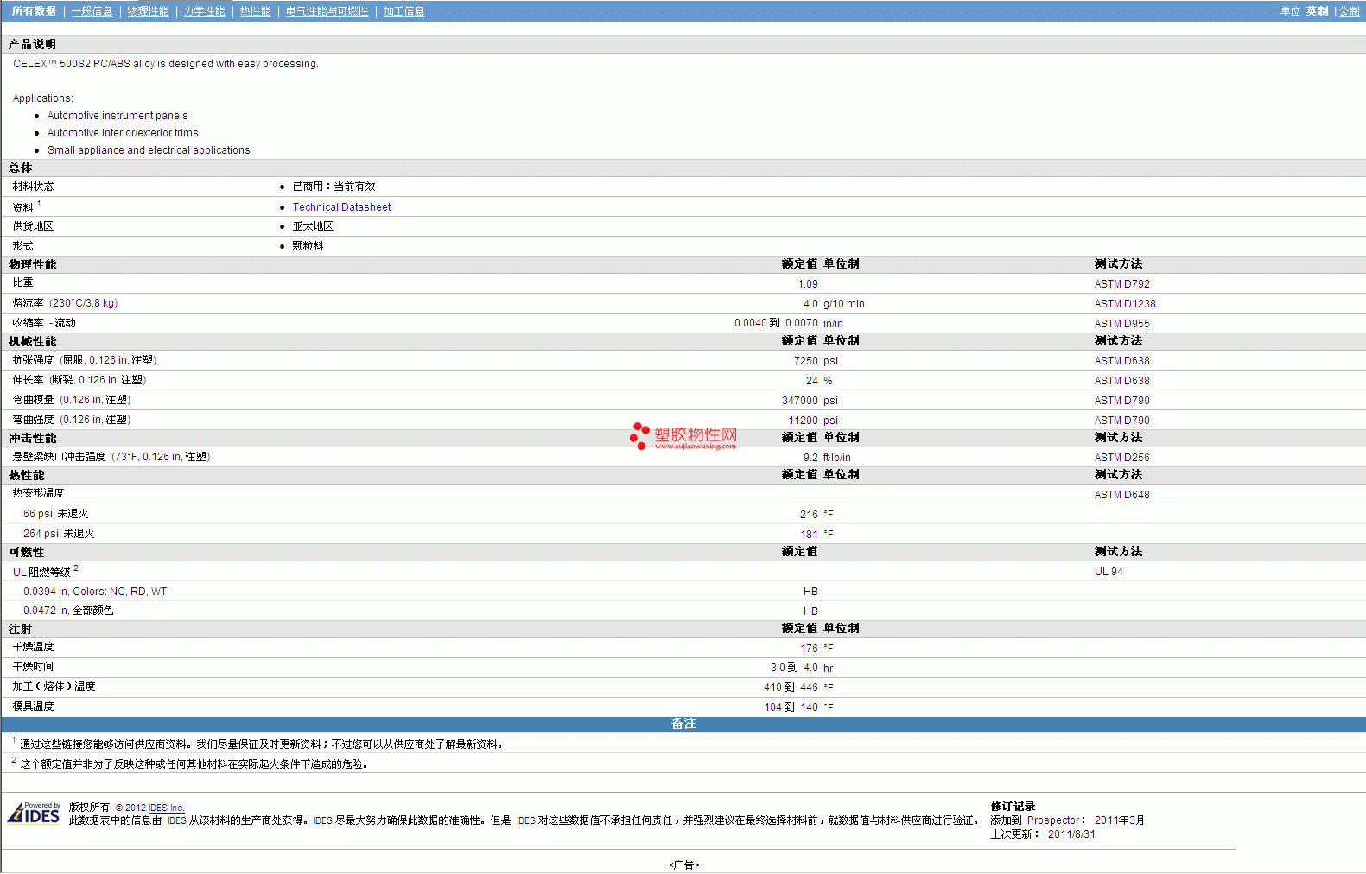Click the 模具温度 row label
The height and width of the screenshot is (874, 1366).
(x=33, y=706)
